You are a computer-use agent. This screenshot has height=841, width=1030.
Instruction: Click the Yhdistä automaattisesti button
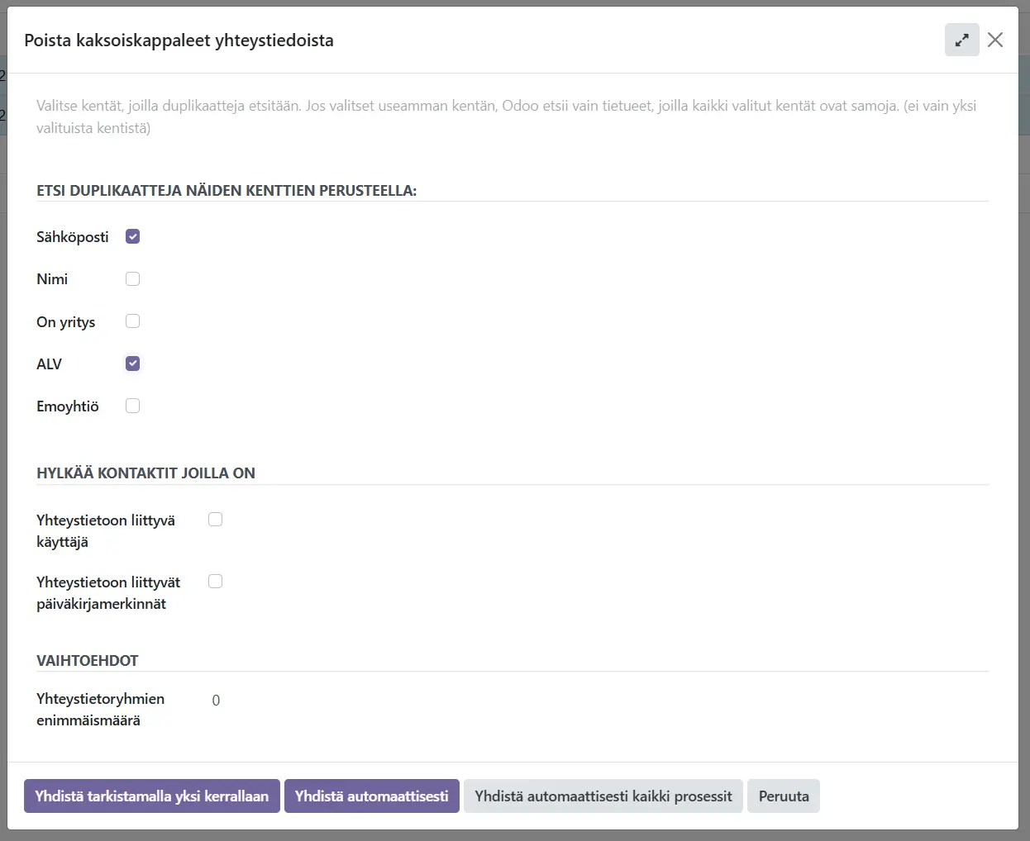pos(371,796)
